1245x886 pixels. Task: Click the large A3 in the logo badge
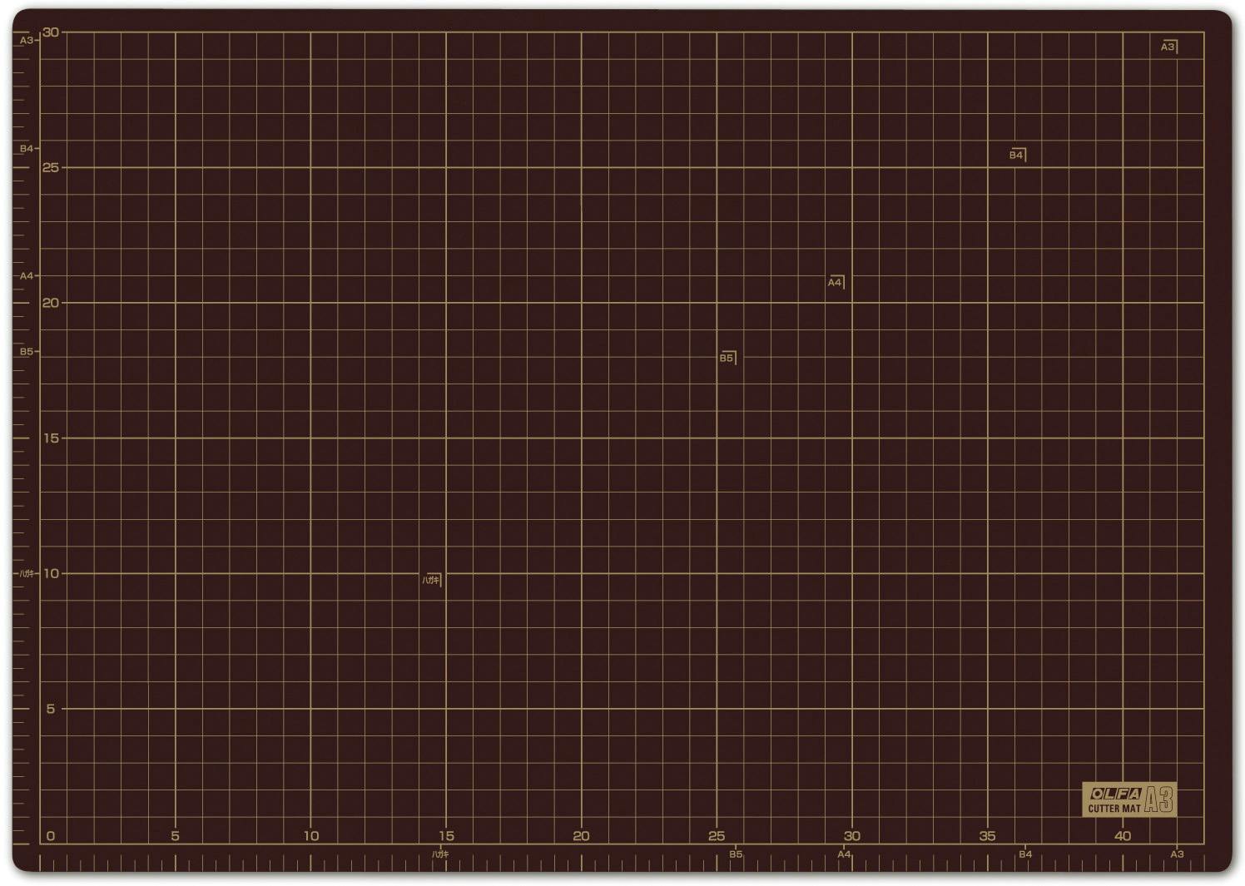[1158, 800]
